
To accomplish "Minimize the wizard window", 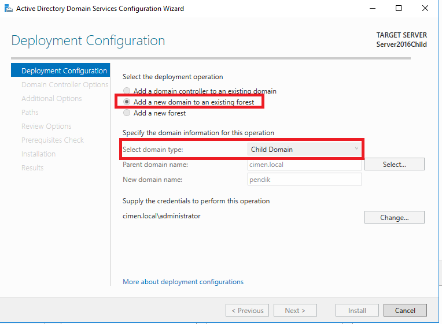I will point(373,9).
